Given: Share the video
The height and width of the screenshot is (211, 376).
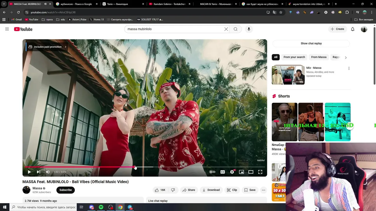Looking at the screenshot, I should [189, 190].
